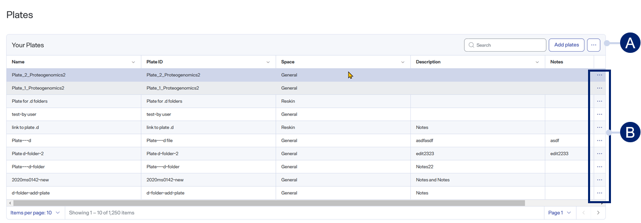This screenshot has width=641, height=223.
Task: Open row actions for 2020ms0142-new
Action: (599, 180)
